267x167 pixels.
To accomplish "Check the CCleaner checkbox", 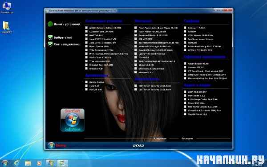I will point(86,31).
